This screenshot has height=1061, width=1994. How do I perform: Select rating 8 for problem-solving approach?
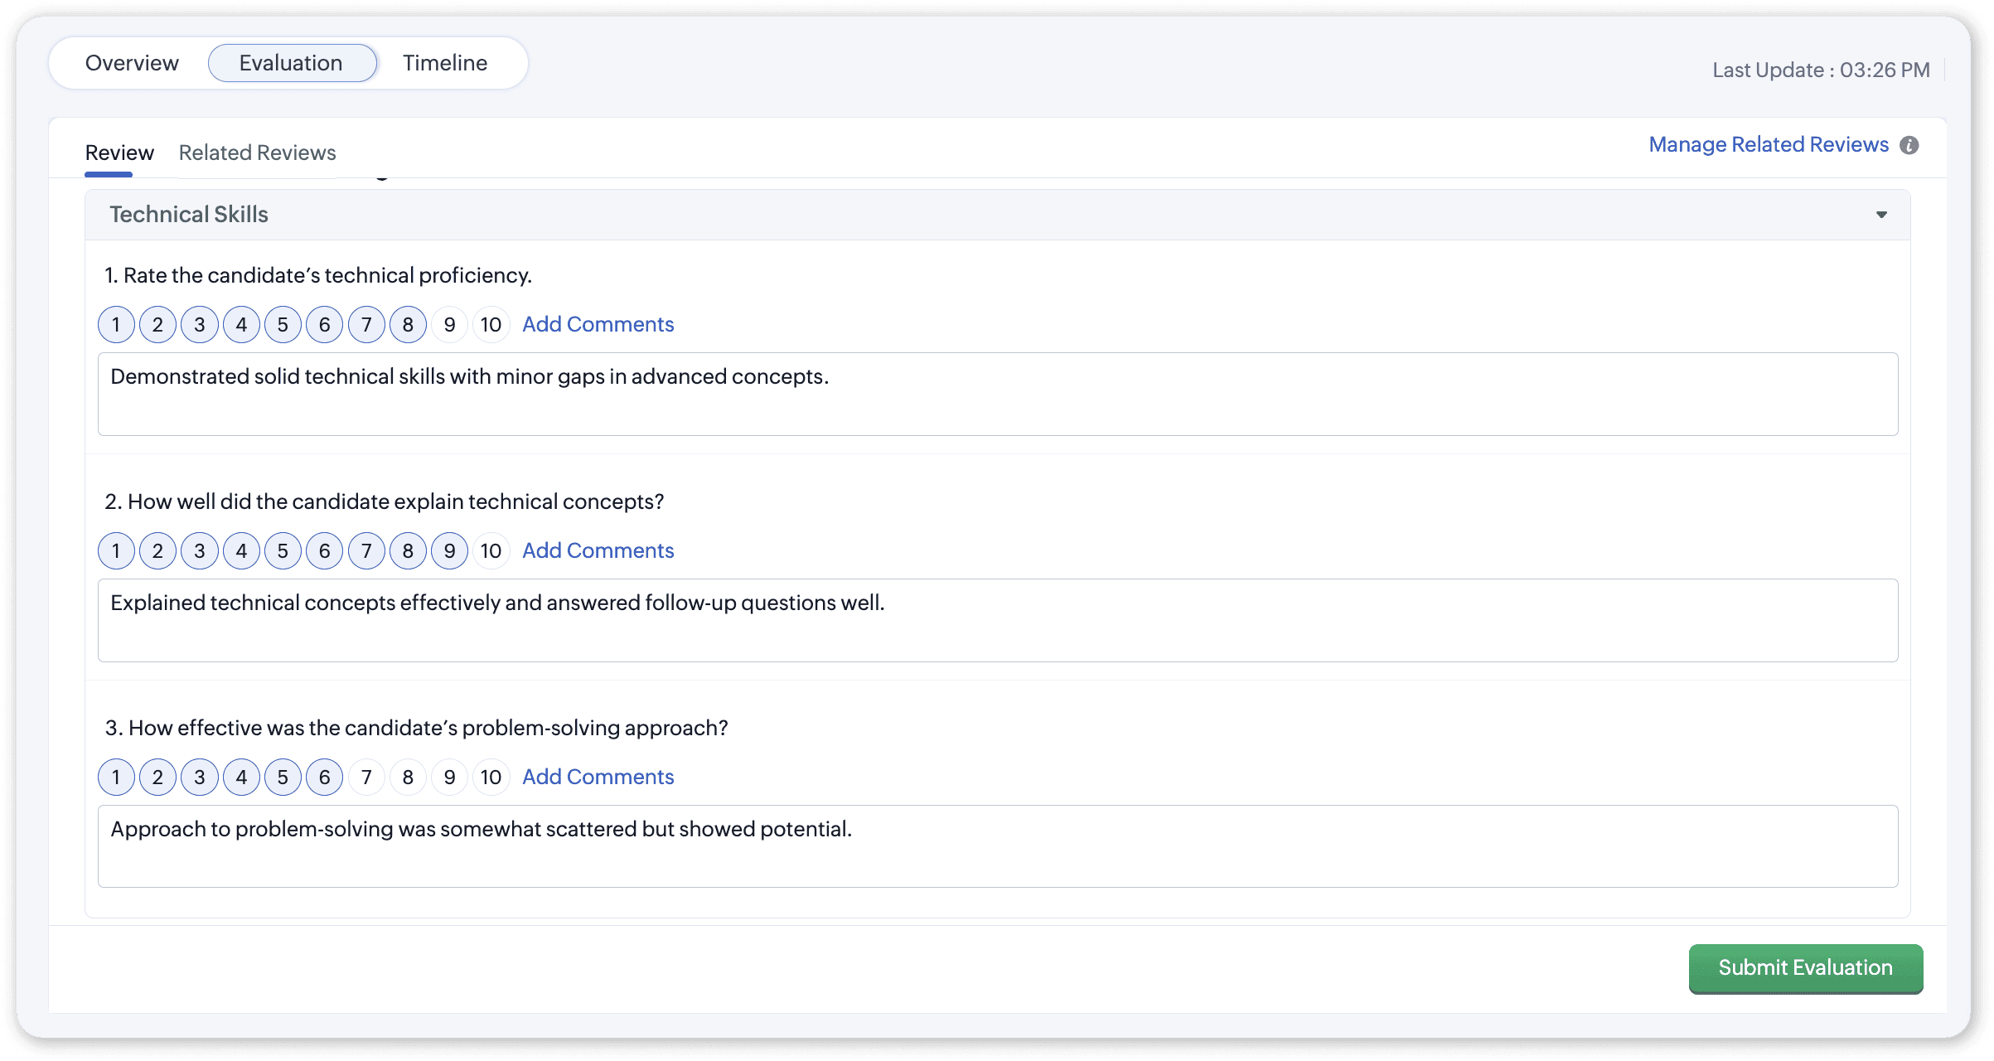(x=408, y=778)
